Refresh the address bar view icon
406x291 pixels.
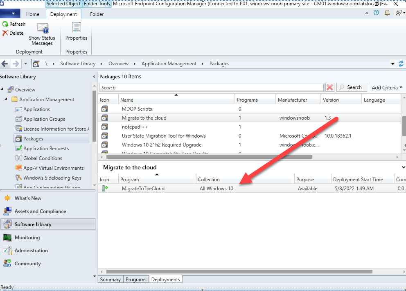[x=401, y=64]
